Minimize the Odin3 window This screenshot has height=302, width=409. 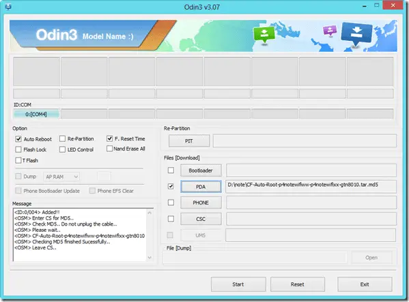click(x=365, y=5)
